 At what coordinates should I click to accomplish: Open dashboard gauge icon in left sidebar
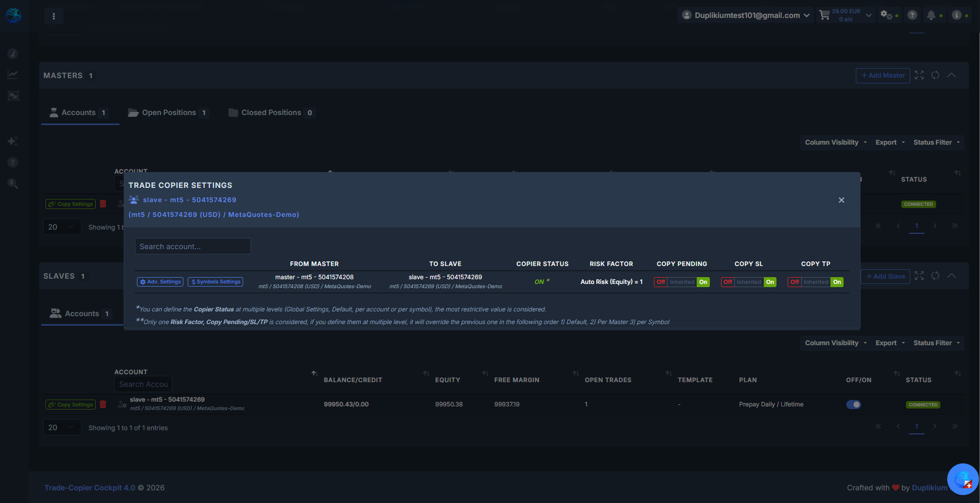[13, 53]
